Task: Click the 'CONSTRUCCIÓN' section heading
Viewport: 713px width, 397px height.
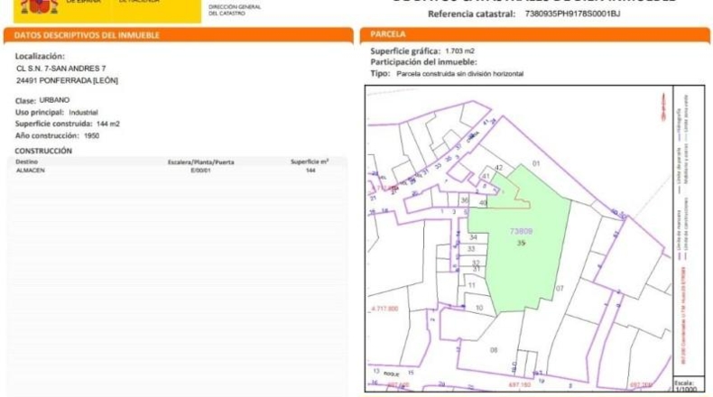Action: tap(43, 151)
